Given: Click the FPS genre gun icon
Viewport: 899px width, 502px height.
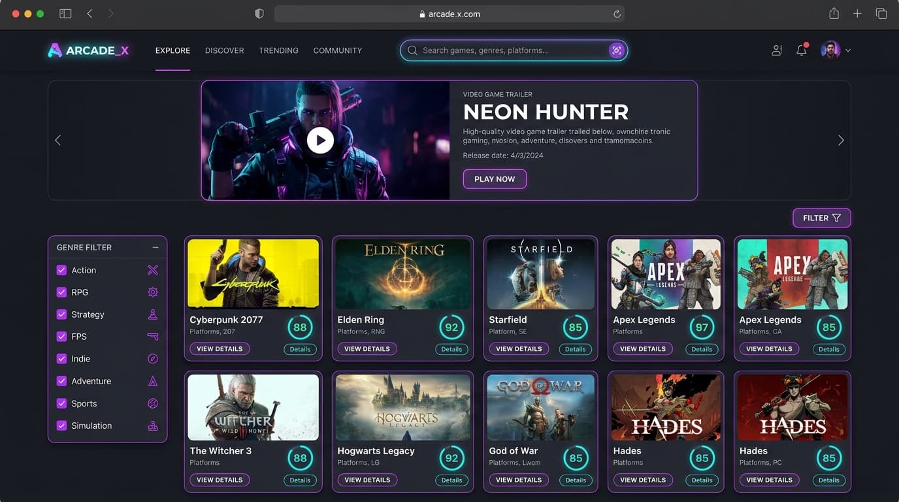Looking at the screenshot, I should pos(153,337).
